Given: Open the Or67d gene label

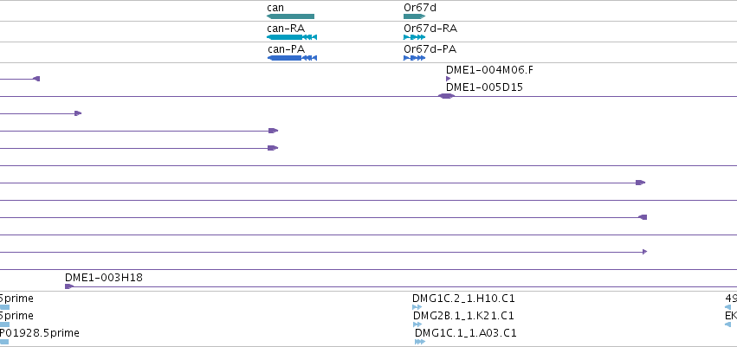Looking at the screenshot, I should [x=420, y=8].
